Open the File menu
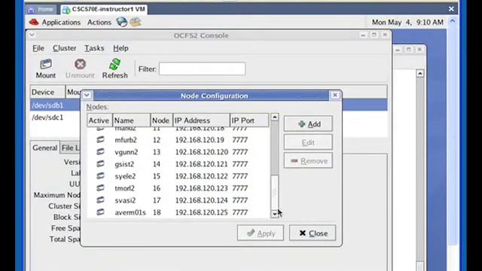The image size is (482, 271). pos(38,48)
